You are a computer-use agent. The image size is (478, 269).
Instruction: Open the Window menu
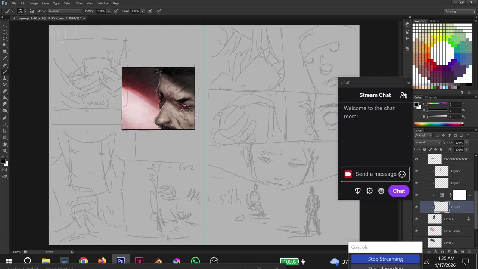[103, 3]
